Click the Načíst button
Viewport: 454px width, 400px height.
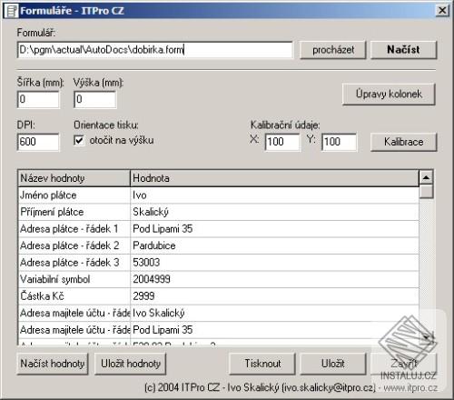tap(404, 50)
